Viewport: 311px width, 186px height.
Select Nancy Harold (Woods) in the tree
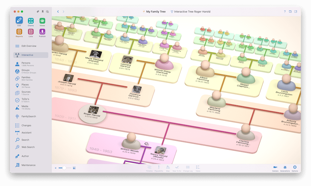(159, 153)
